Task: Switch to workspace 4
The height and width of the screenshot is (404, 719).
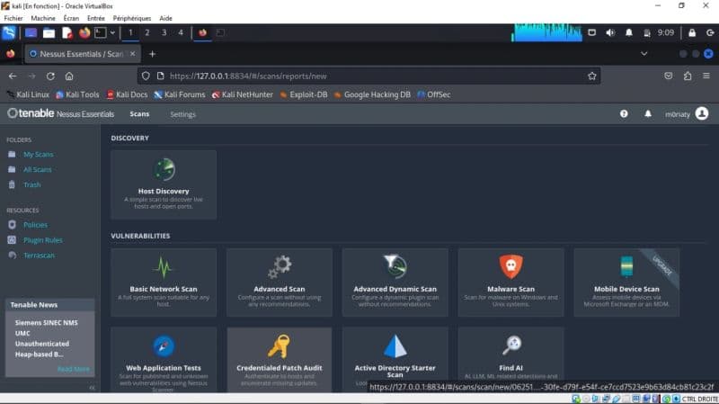Action: click(x=181, y=32)
